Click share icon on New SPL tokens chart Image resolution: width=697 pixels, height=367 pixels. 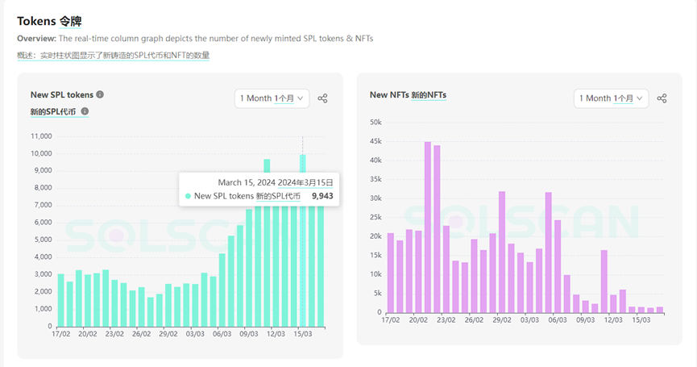click(322, 98)
